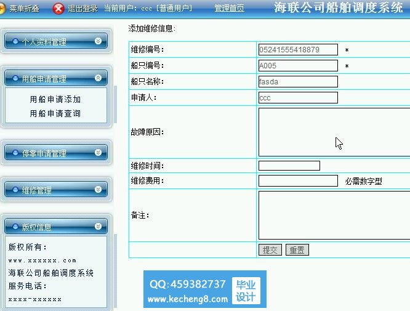The width and height of the screenshot is (410, 311).
Task: Click the 维修费用 label cell
Action: [x=193, y=180]
